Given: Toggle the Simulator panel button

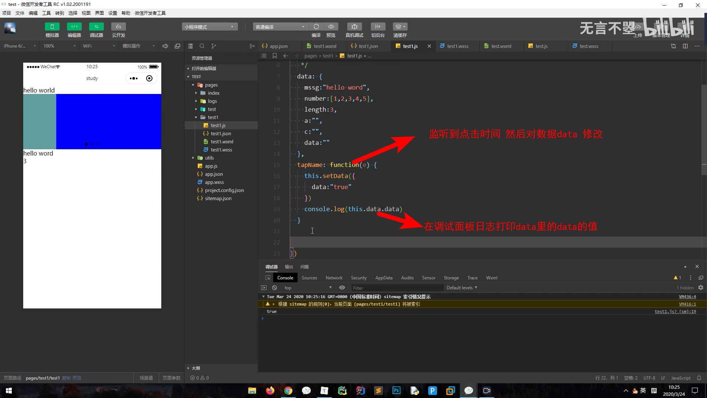Looking at the screenshot, I should 52,27.
